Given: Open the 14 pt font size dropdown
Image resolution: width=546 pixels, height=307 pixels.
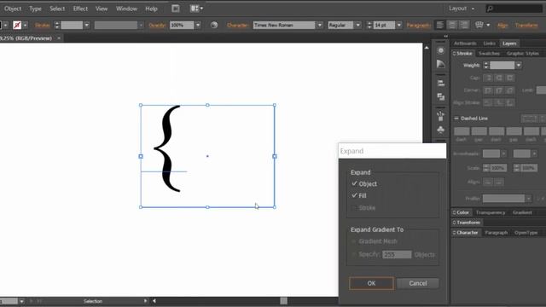Looking at the screenshot, I should click(x=399, y=25).
